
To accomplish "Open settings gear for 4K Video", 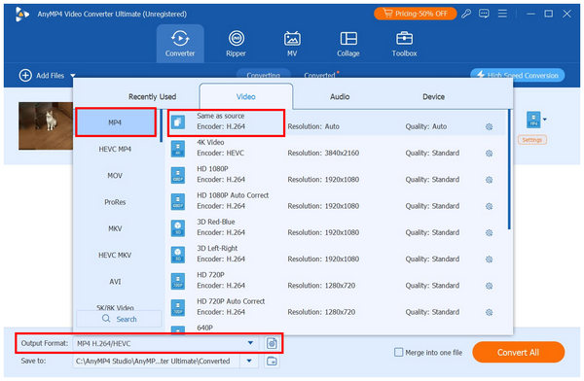I will point(489,154).
